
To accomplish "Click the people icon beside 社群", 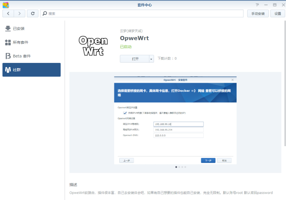I will point(8,70).
